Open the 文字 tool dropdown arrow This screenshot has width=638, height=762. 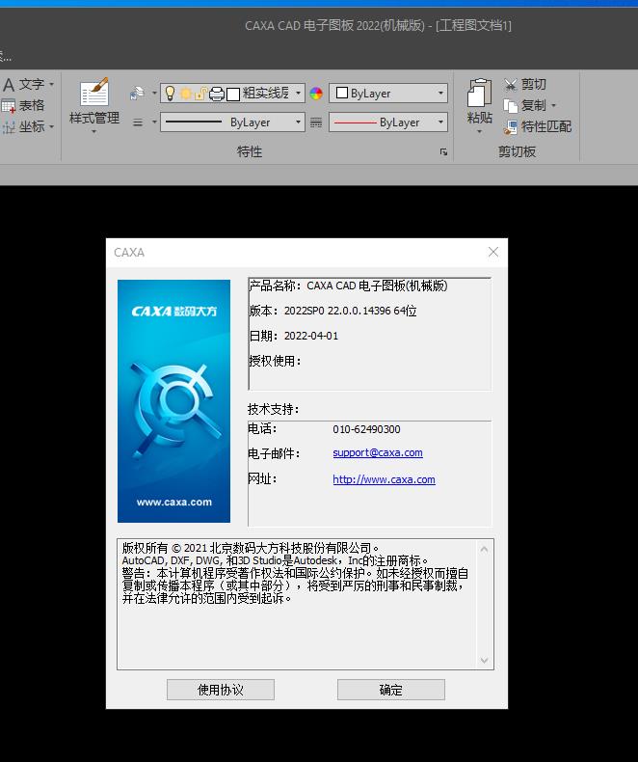(51, 85)
